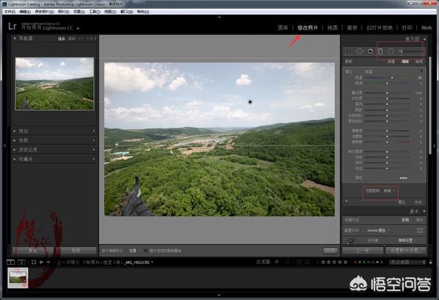Click the 上一张 (Previous) button
This screenshot has width=439, height=300.
click(x=364, y=251)
